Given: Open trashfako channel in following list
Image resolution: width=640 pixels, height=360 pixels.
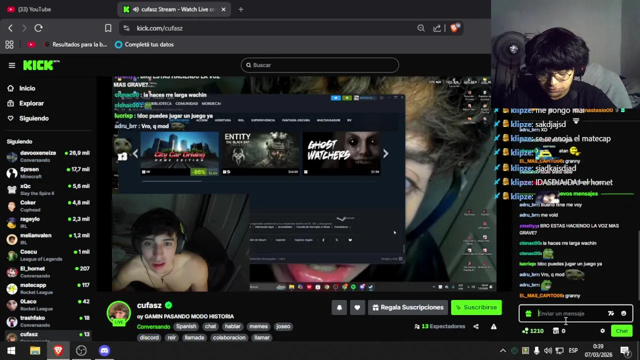Looking at the screenshot, I should coord(48,321).
